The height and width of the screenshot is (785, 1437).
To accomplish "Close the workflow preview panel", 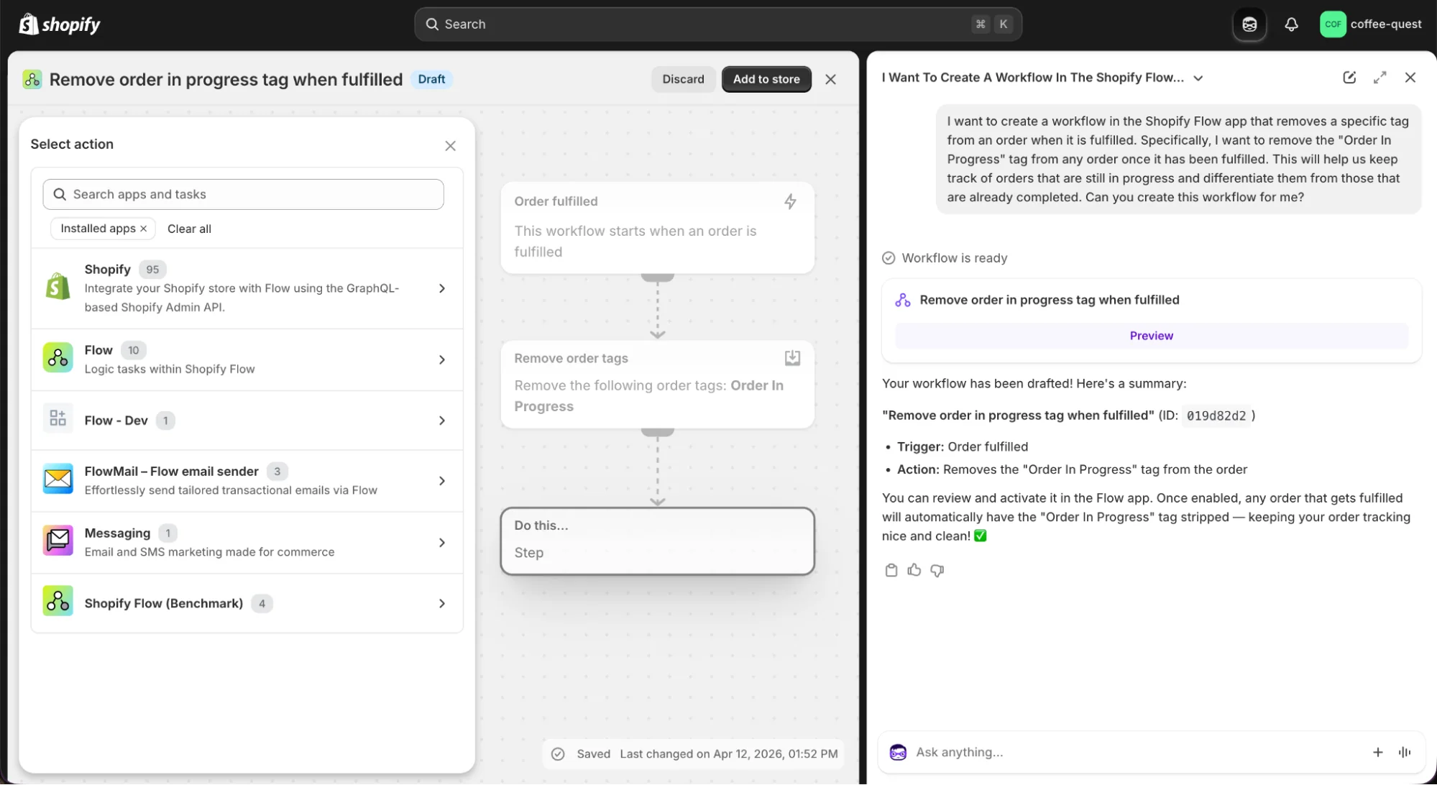I will pyautogui.click(x=830, y=79).
